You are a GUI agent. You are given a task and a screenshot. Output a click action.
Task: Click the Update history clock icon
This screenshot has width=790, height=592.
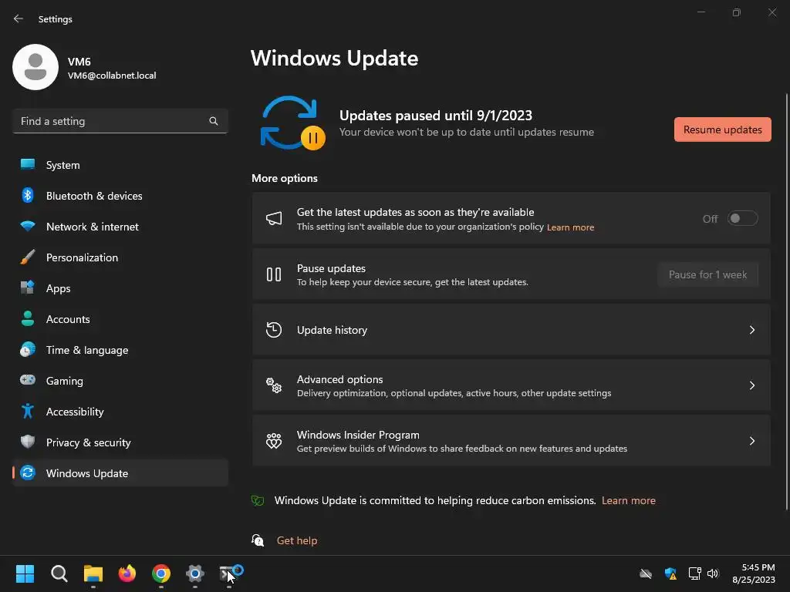[x=274, y=330]
